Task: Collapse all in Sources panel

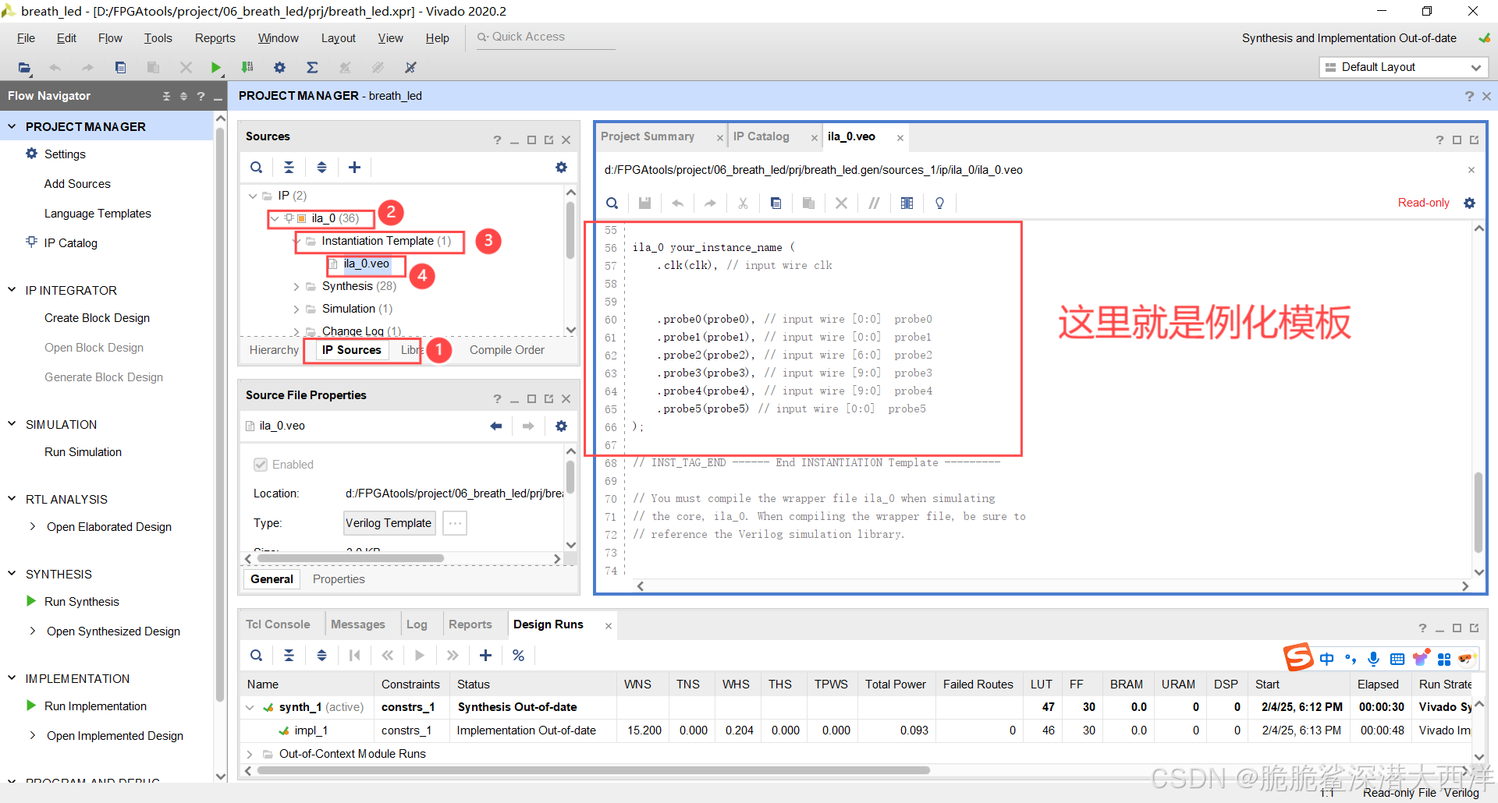Action: (x=289, y=168)
